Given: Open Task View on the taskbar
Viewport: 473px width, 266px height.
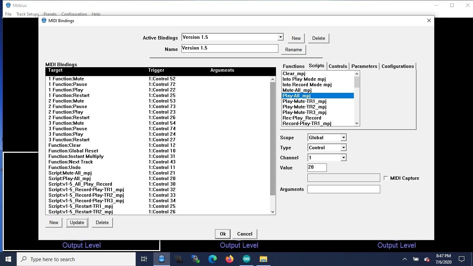Looking at the screenshot, I should pos(144,259).
